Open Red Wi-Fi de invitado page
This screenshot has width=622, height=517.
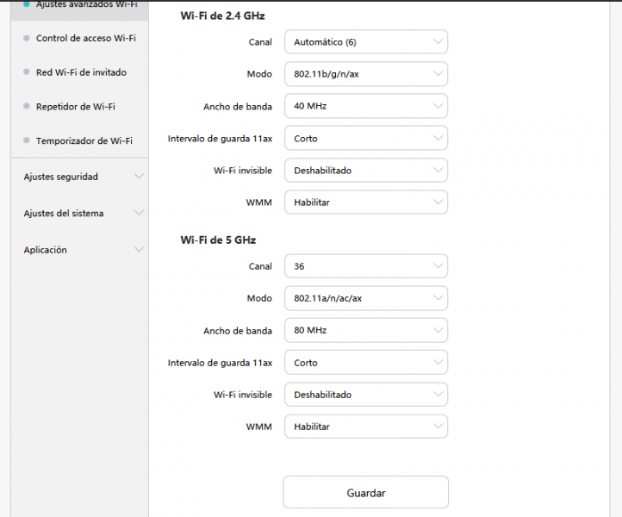tap(81, 72)
